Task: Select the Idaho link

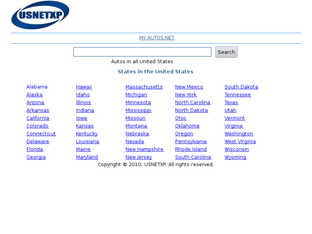Action: pyautogui.click(x=83, y=94)
